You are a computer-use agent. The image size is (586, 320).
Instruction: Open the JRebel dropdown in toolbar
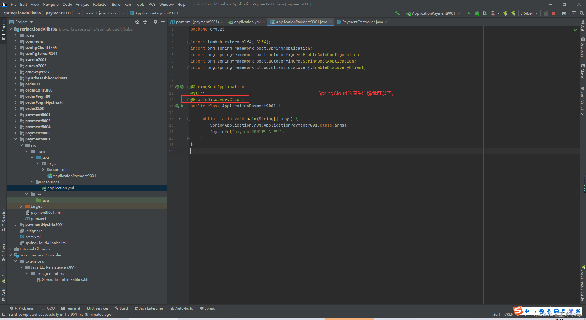[x=529, y=13]
